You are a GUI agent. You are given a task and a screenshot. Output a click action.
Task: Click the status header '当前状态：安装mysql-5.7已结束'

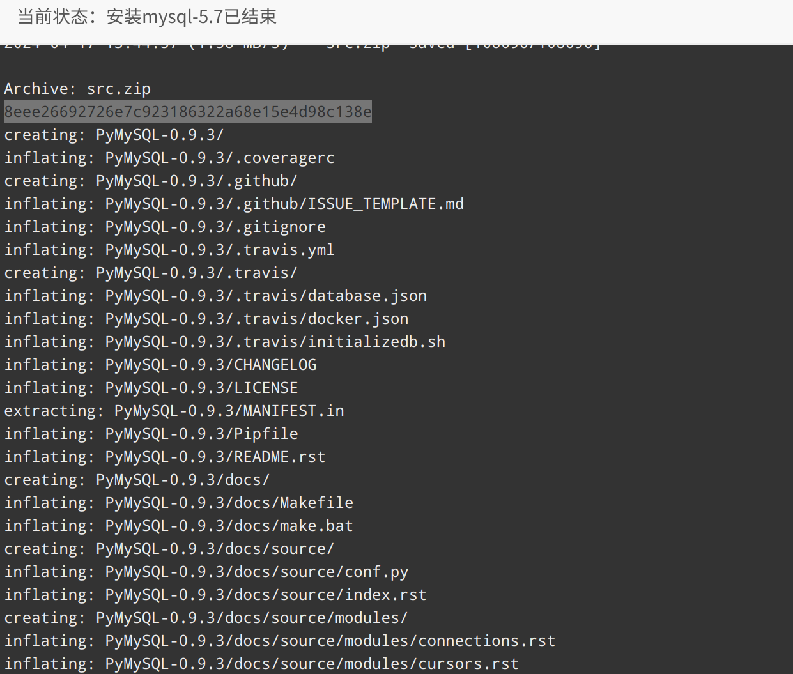[x=147, y=17]
